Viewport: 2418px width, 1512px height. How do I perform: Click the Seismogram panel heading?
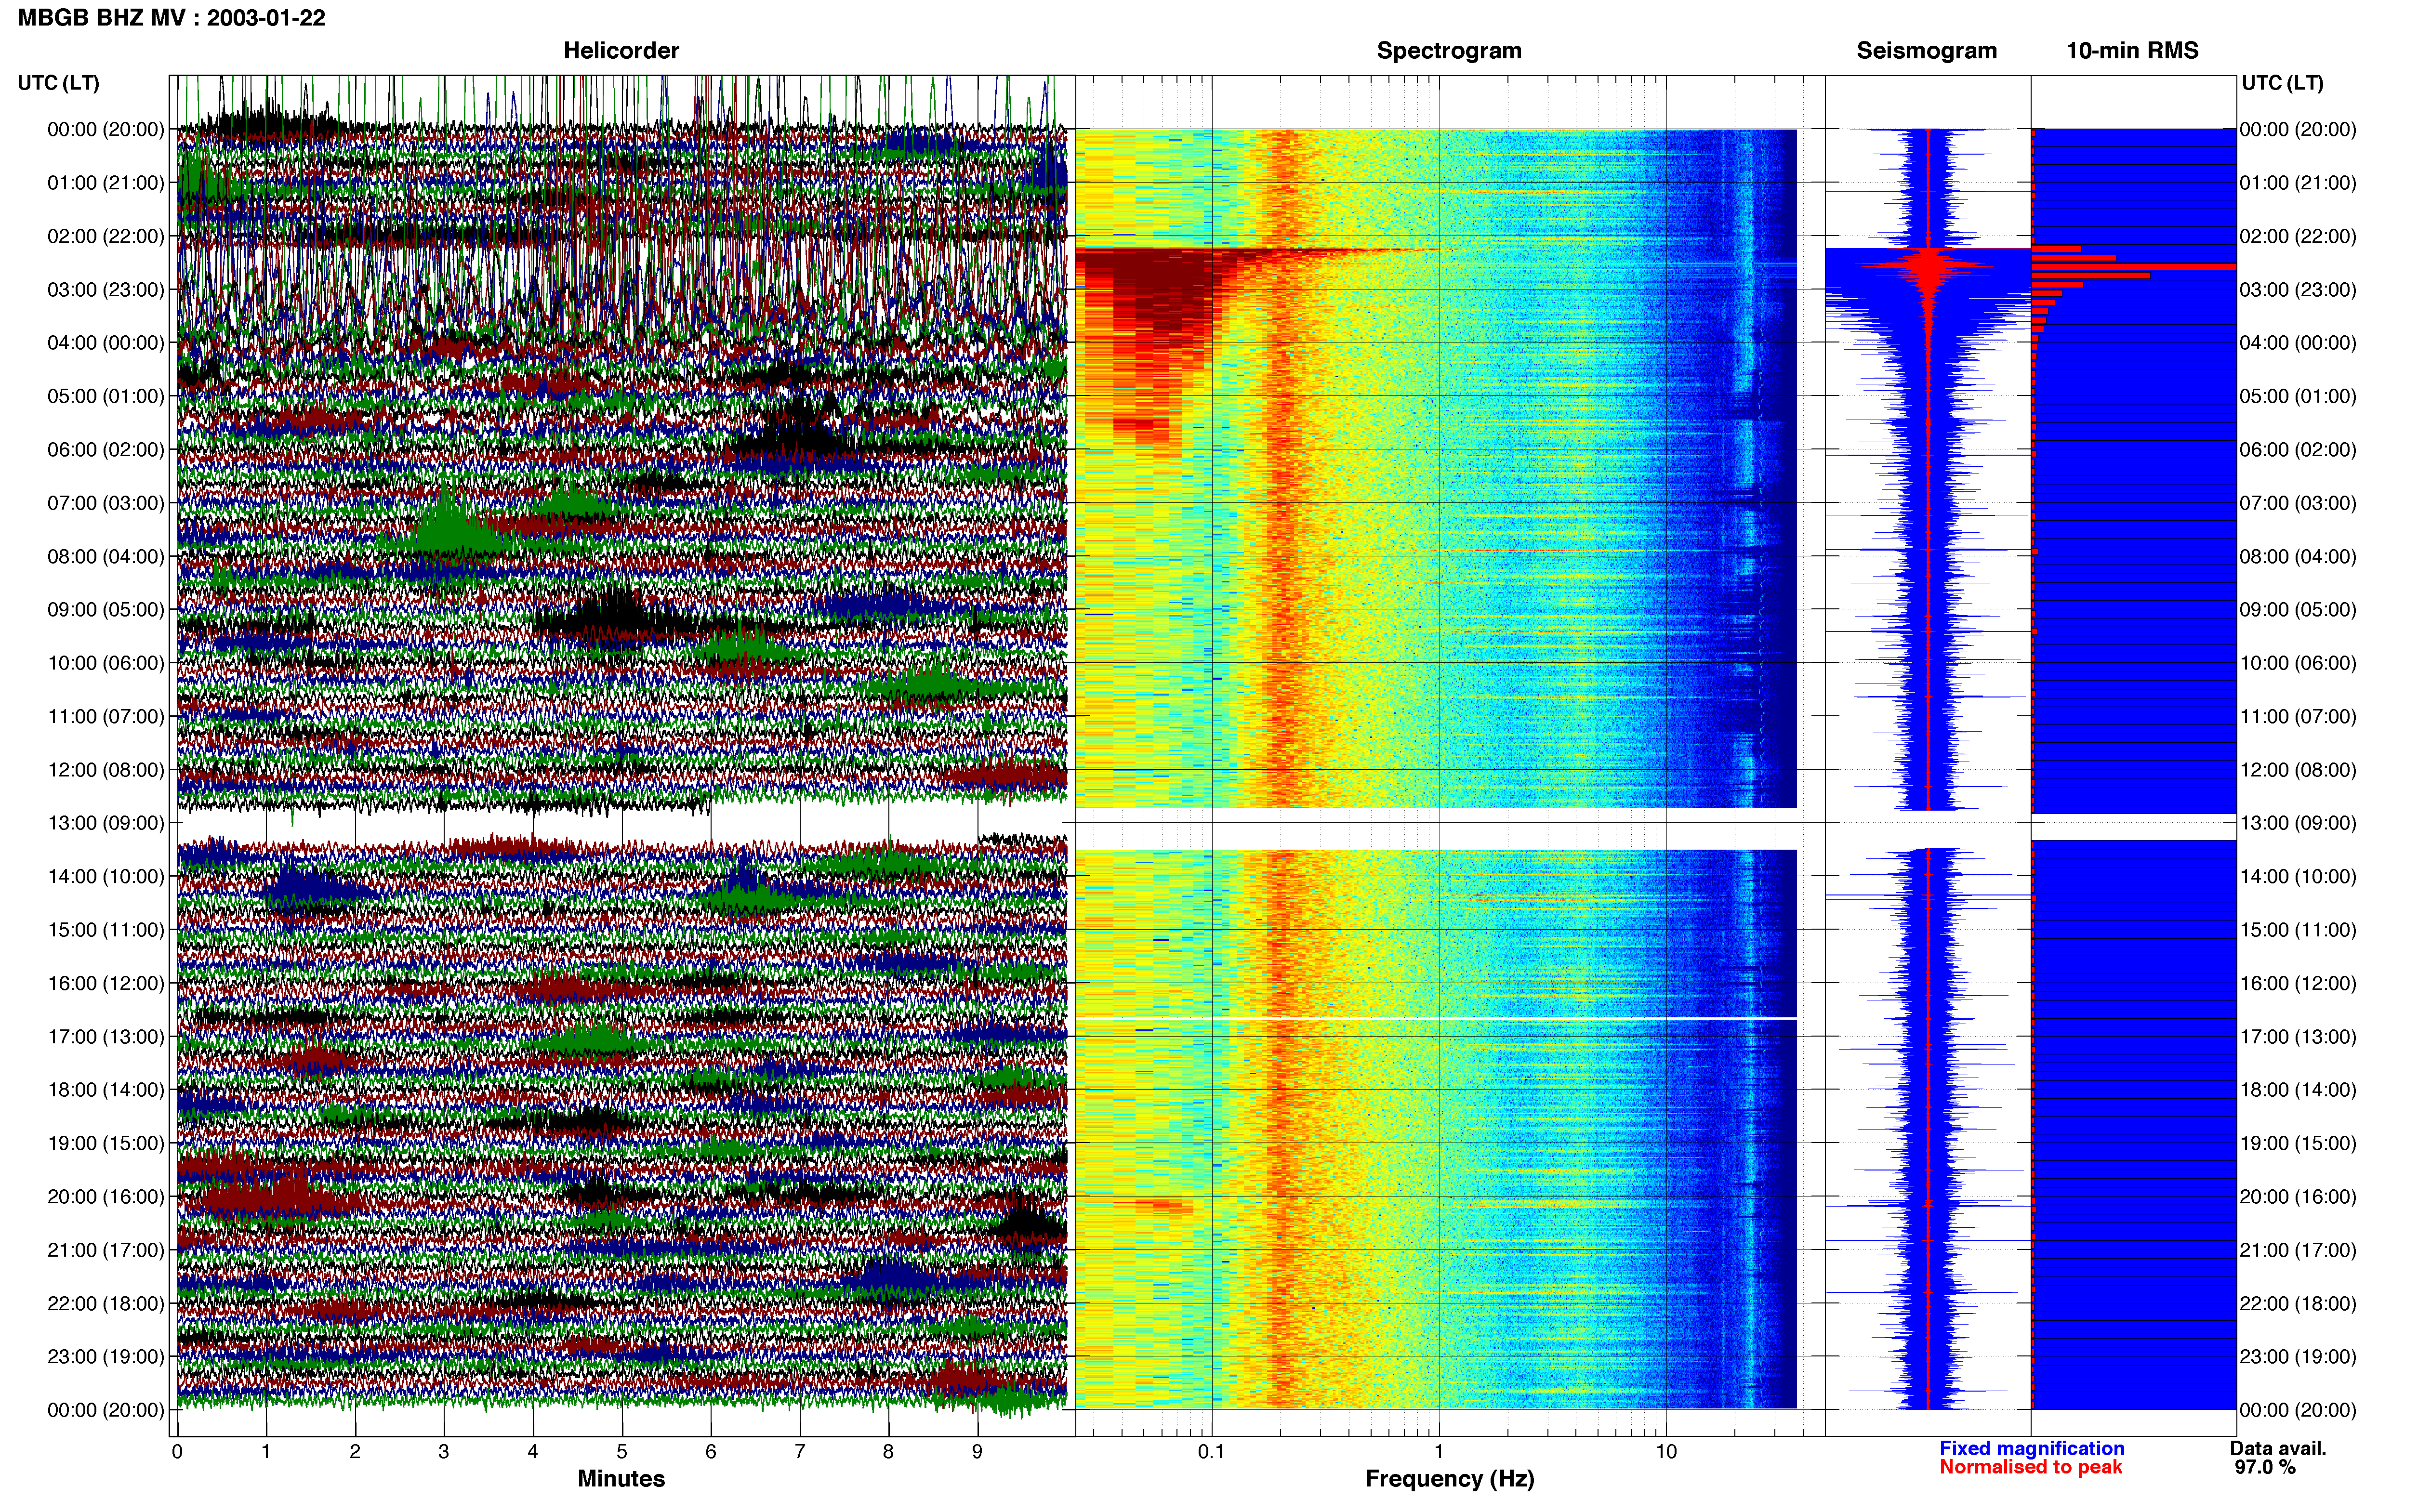[1926, 50]
